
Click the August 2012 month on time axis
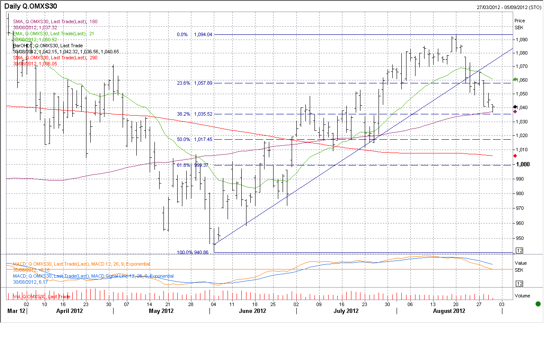click(449, 311)
